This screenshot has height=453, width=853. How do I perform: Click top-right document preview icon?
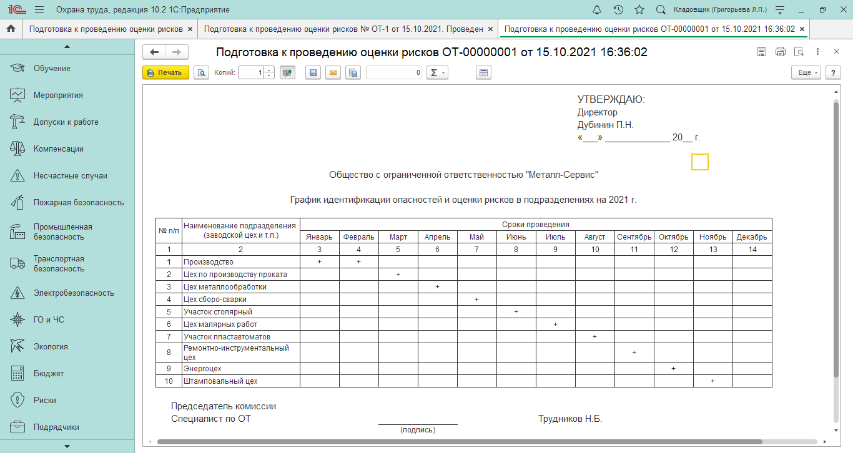799,52
